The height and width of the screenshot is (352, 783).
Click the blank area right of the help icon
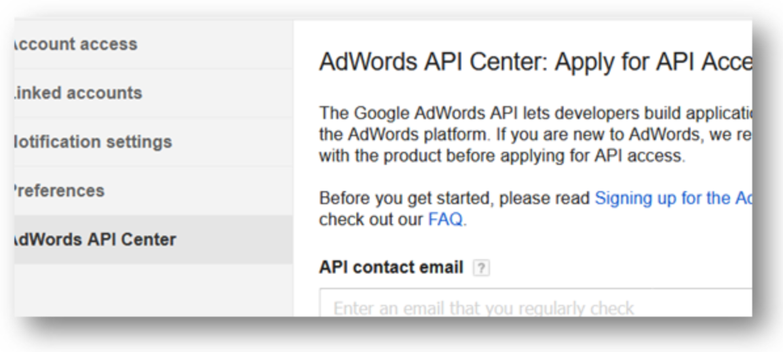[x=621, y=268]
